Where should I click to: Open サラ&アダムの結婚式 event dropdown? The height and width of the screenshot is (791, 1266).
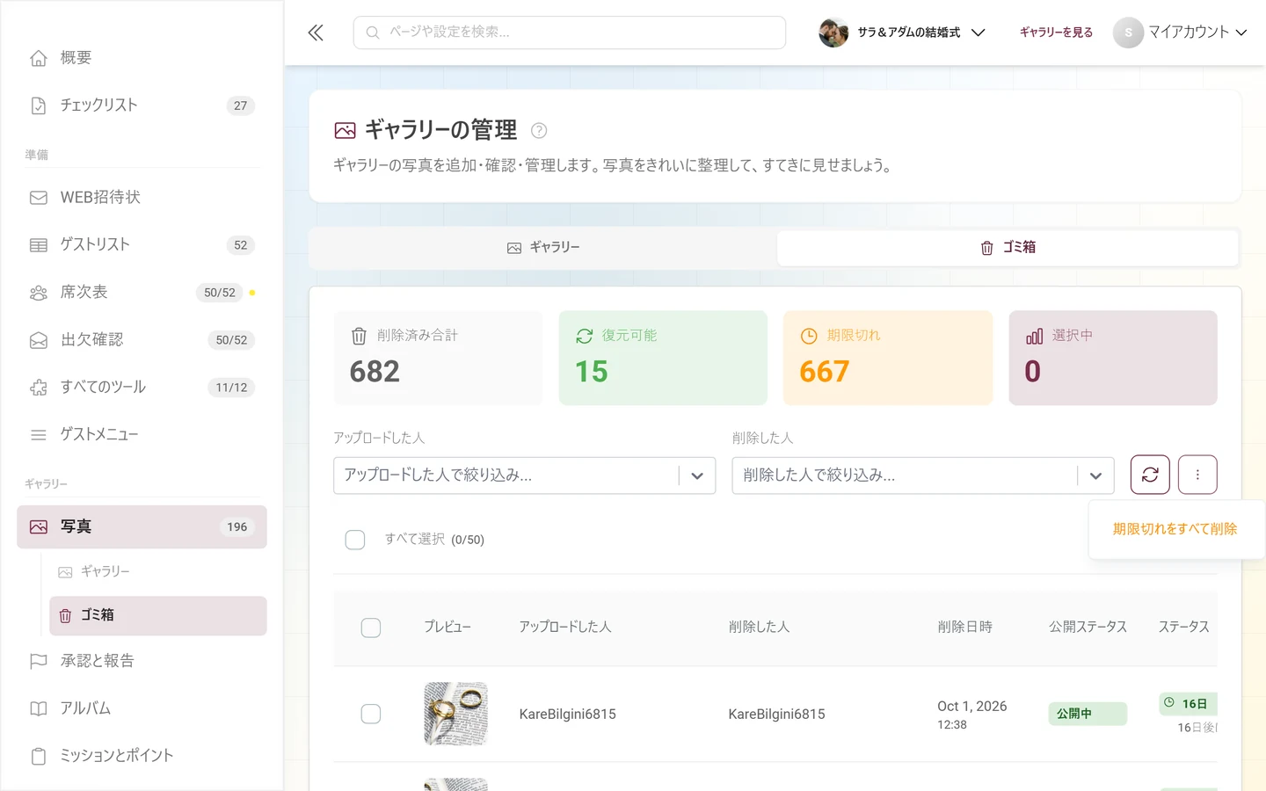(x=902, y=33)
